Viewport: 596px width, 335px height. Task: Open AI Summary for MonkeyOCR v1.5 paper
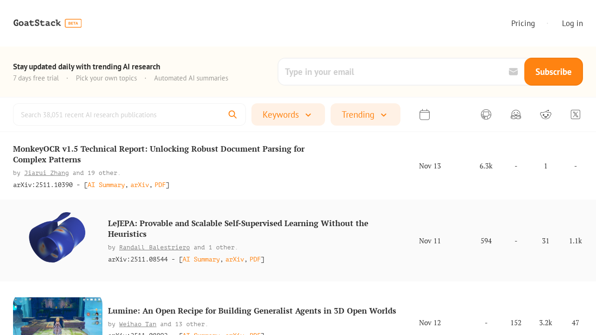[106, 185]
